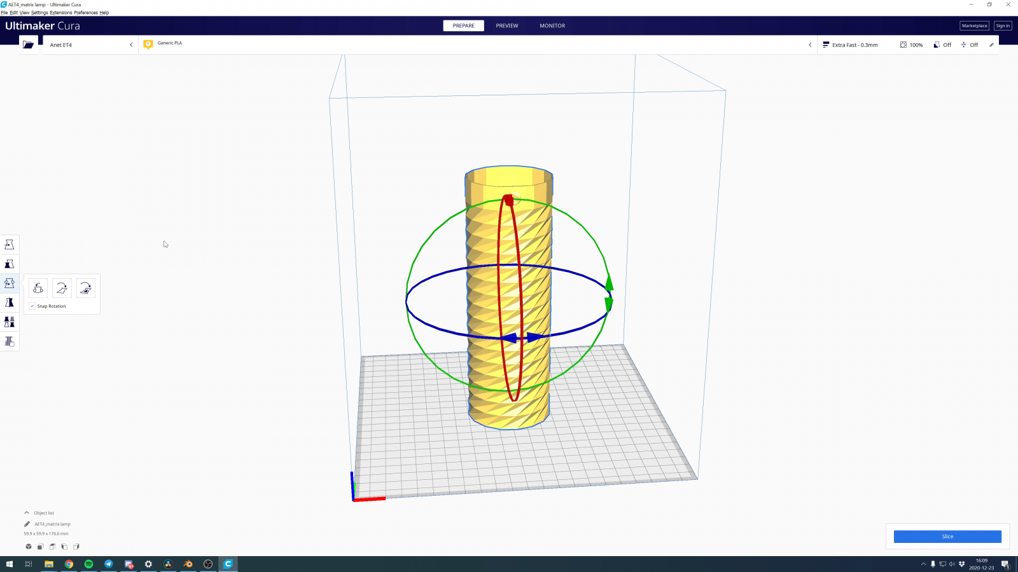Click the Reset rotation button
Image resolution: width=1018 pixels, height=572 pixels.
coord(38,288)
